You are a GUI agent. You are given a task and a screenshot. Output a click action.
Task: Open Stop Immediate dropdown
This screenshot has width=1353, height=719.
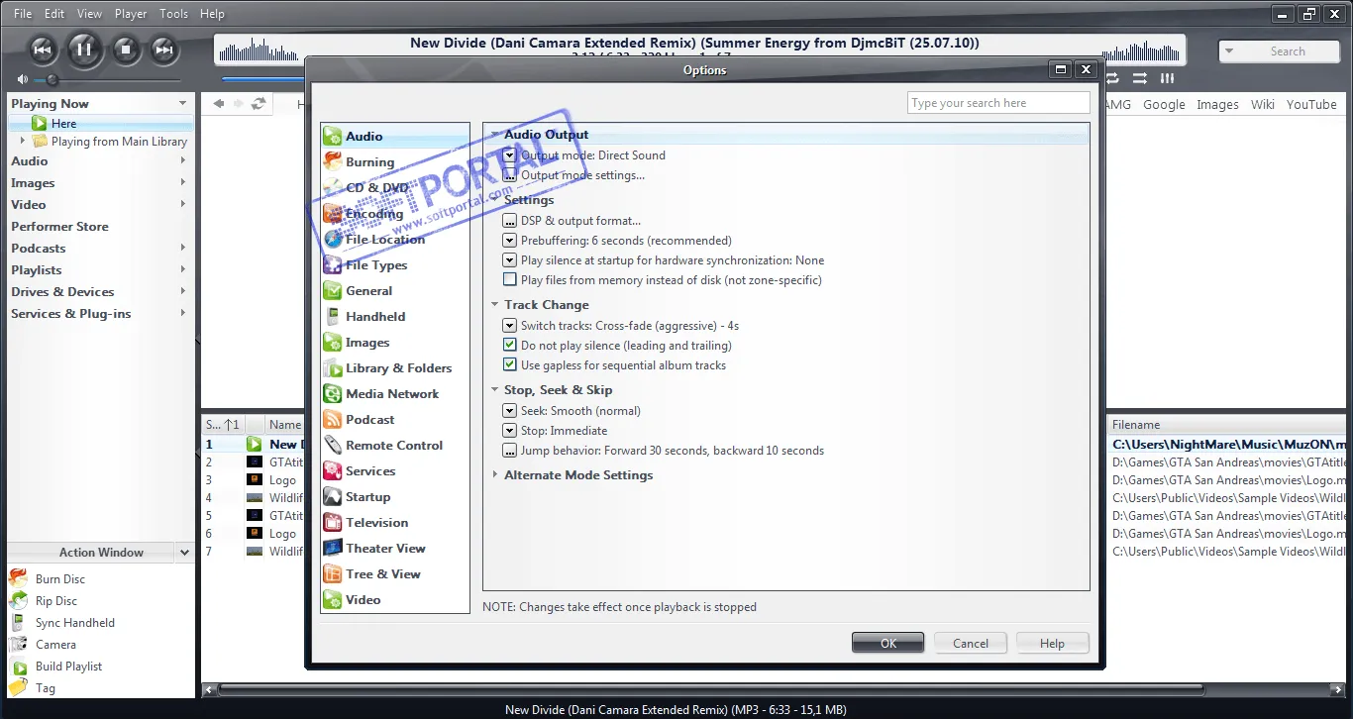pos(510,431)
